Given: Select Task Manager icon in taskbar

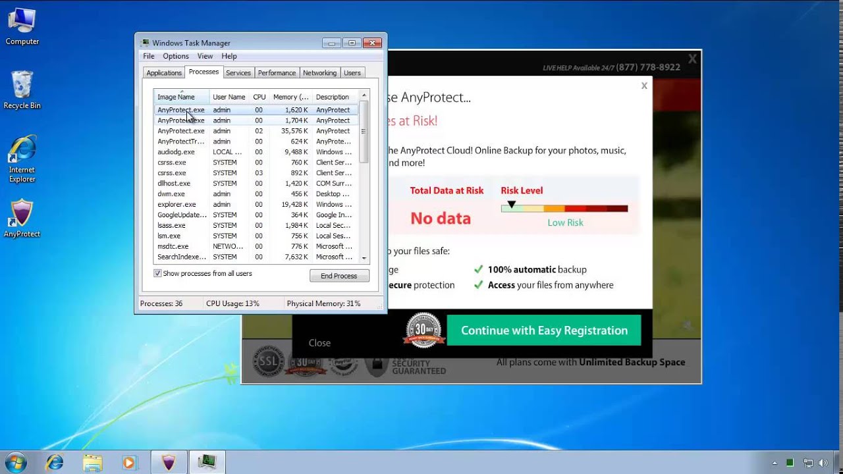Looking at the screenshot, I should 208,463.
